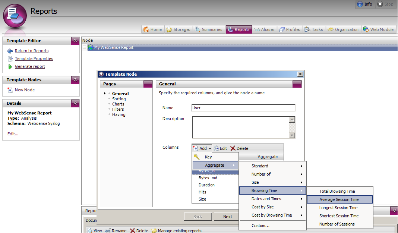This screenshot has height=233, width=398.
Task: Click the Stop button icon
Action: tap(380, 4)
